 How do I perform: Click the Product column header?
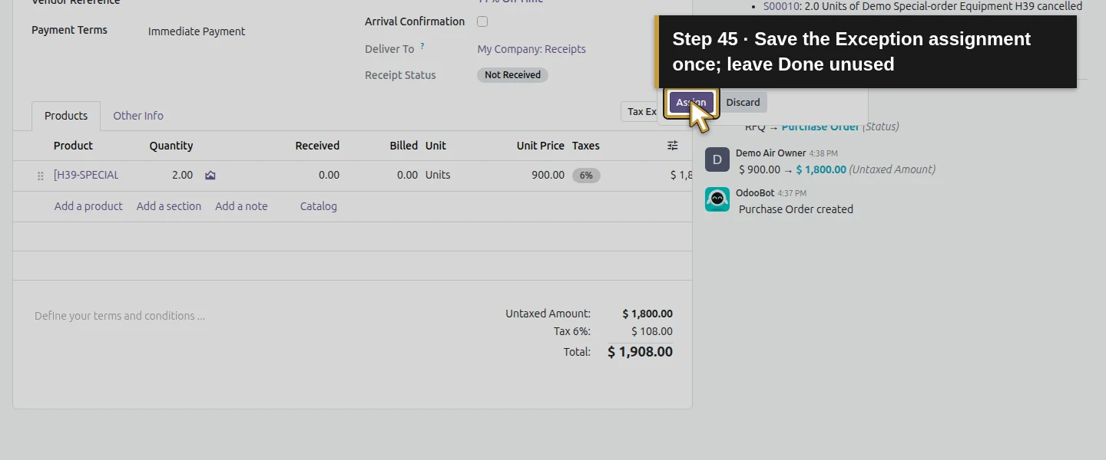click(x=73, y=146)
